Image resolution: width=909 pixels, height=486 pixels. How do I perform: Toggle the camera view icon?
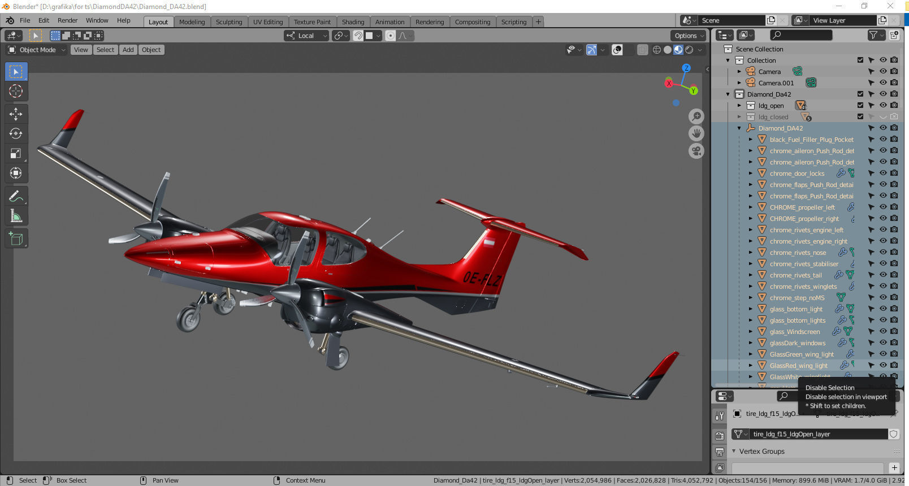(696, 151)
